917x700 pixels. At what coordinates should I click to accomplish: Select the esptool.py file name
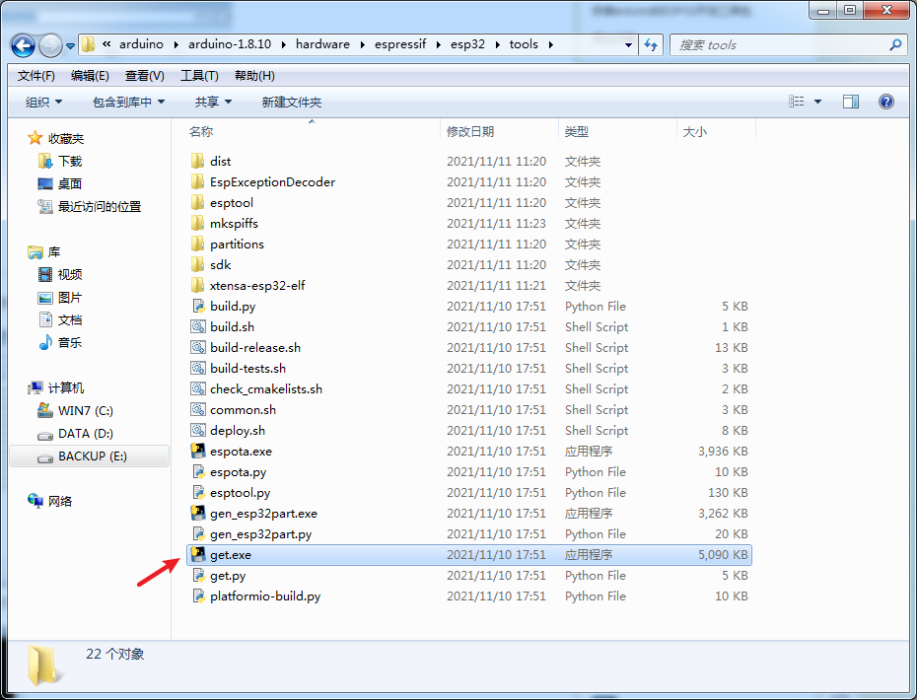click(x=240, y=493)
